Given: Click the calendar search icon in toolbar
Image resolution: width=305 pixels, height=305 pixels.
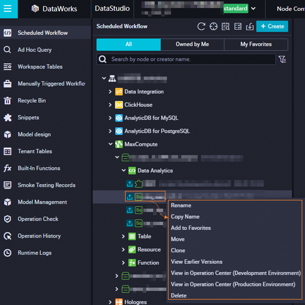Looking at the screenshot, I should pos(226,26).
